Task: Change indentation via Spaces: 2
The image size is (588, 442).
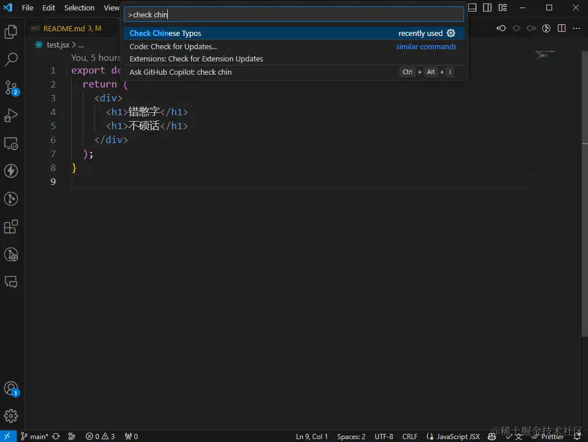Action: pos(351,436)
